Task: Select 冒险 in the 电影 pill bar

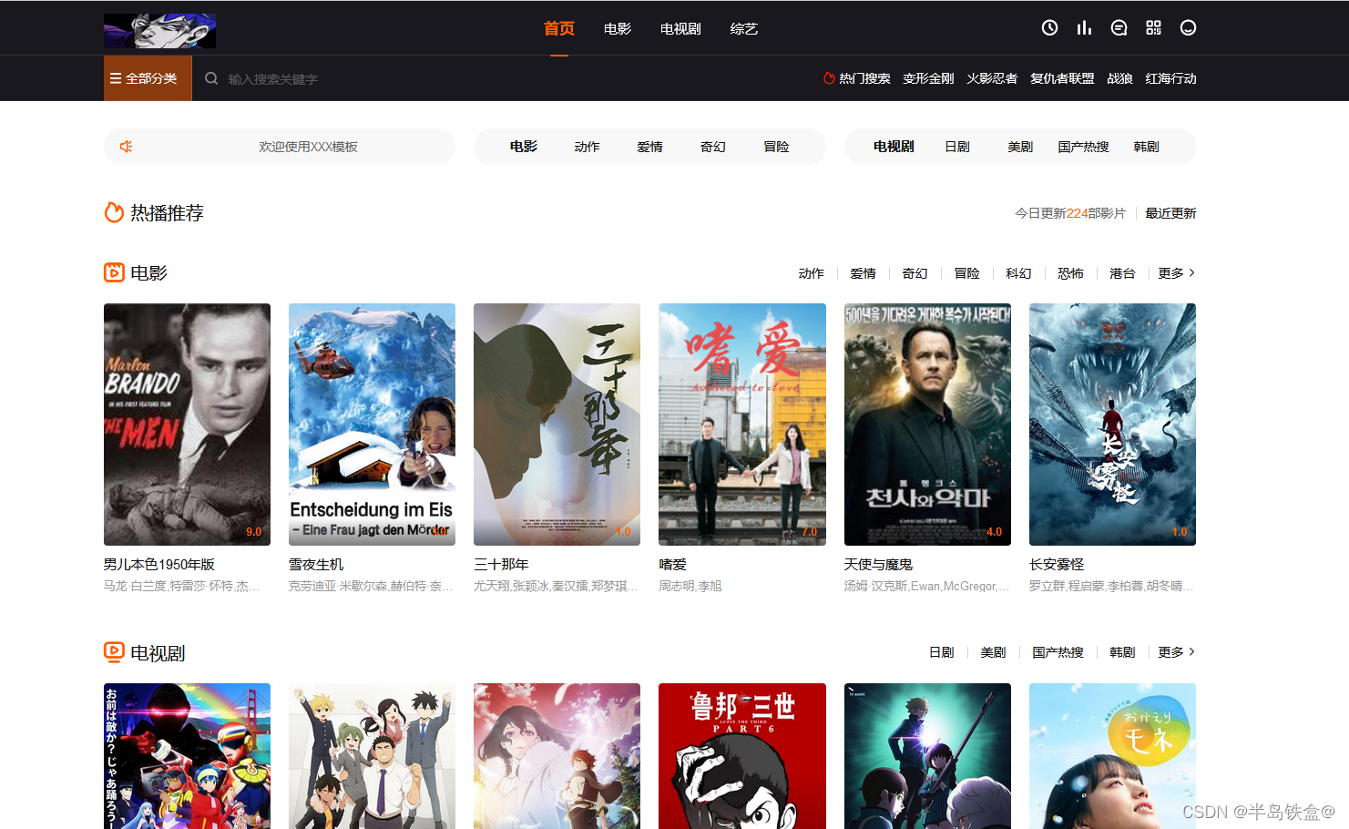Action: [x=776, y=147]
